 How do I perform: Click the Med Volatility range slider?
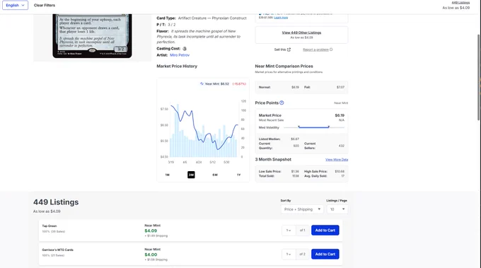point(314,127)
